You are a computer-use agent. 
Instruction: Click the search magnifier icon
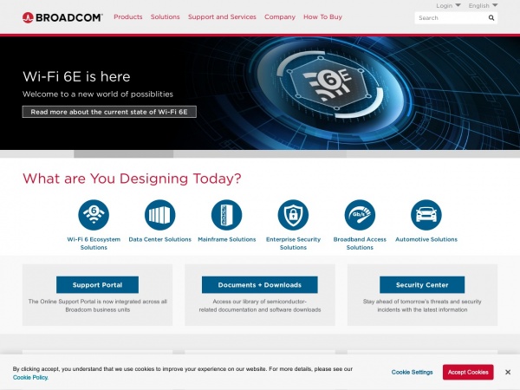491,18
